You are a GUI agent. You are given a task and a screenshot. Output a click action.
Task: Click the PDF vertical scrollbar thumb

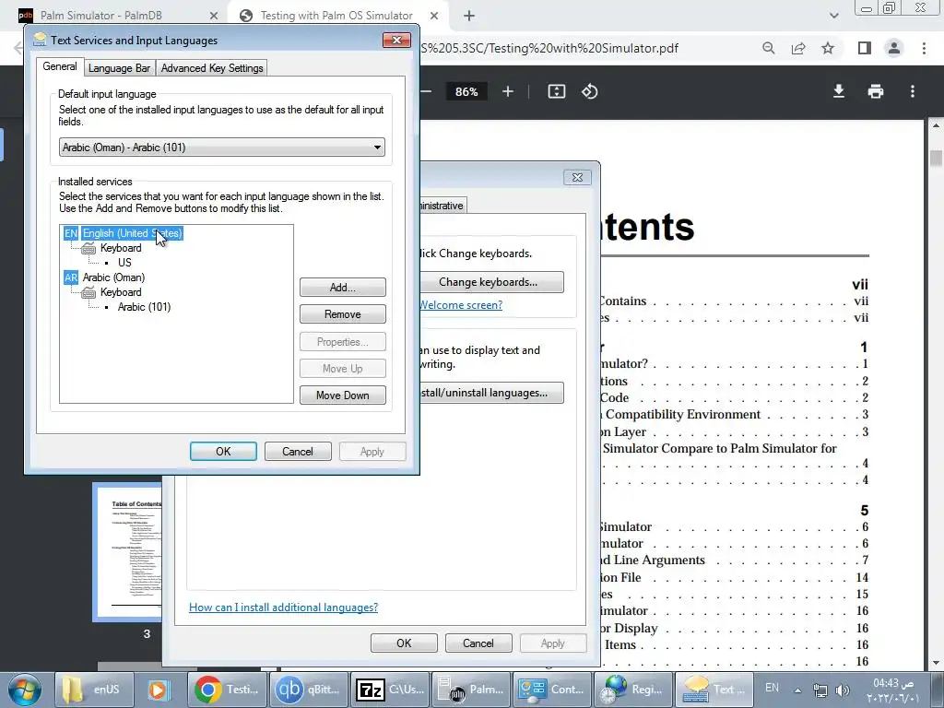(936, 158)
